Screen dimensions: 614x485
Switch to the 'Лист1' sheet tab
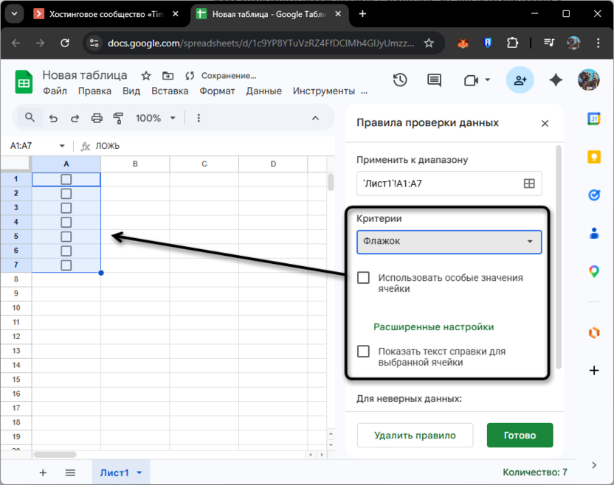point(116,472)
